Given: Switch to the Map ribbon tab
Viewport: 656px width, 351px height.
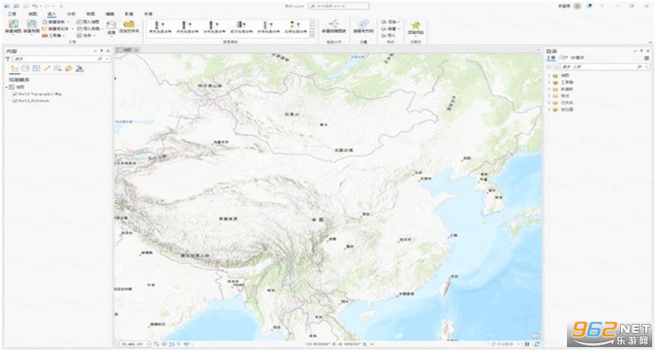Looking at the screenshot, I should tap(33, 14).
